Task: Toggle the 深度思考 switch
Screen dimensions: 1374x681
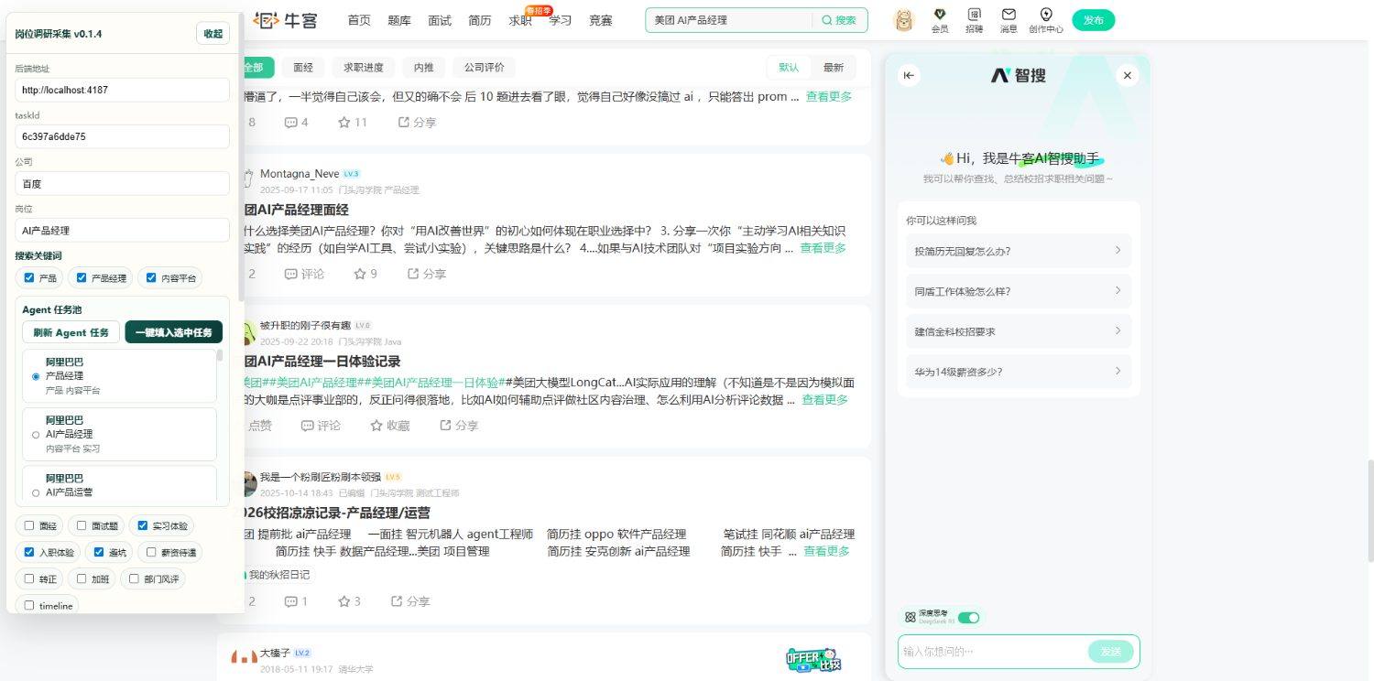Action: (968, 617)
